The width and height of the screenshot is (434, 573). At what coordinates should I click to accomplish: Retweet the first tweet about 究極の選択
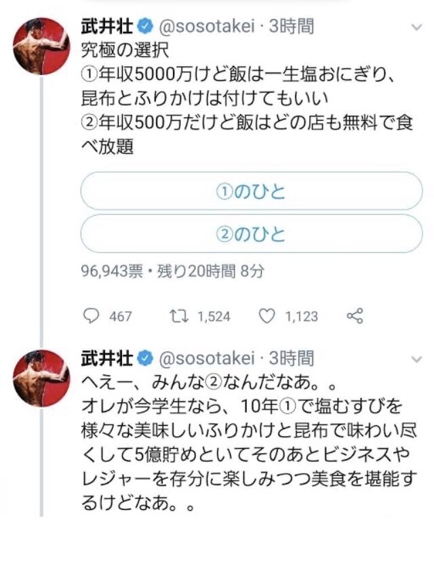tap(179, 316)
